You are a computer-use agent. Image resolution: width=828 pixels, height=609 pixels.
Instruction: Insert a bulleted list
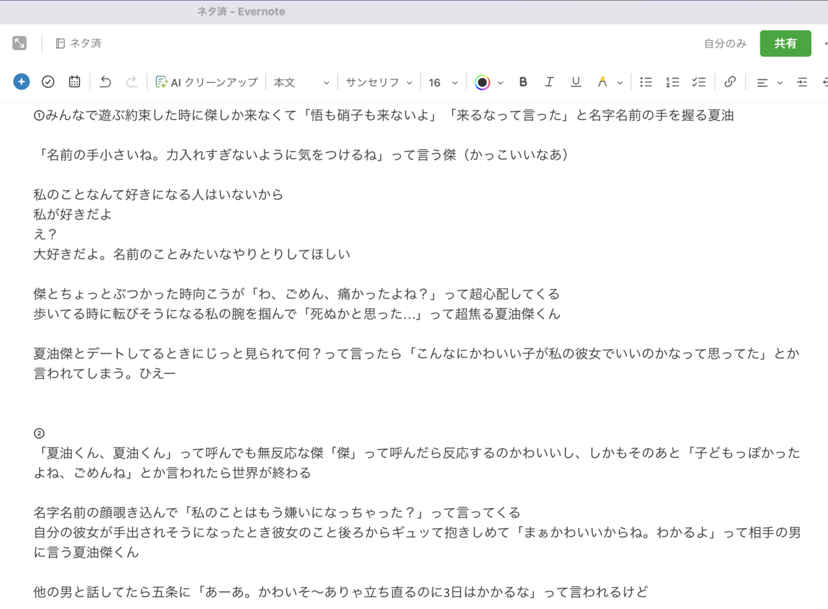click(646, 82)
